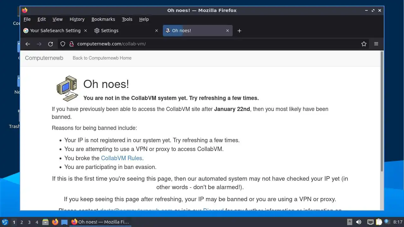This screenshot has width=404, height=227.
Task: Click the Computernewb brand link
Action: pyautogui.click(x=44, y=58)
